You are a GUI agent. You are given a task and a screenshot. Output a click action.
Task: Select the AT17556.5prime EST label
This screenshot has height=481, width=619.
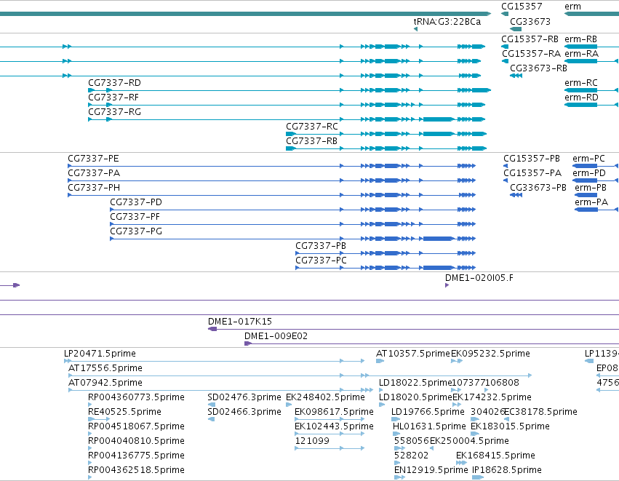click(x=105, y=368)
